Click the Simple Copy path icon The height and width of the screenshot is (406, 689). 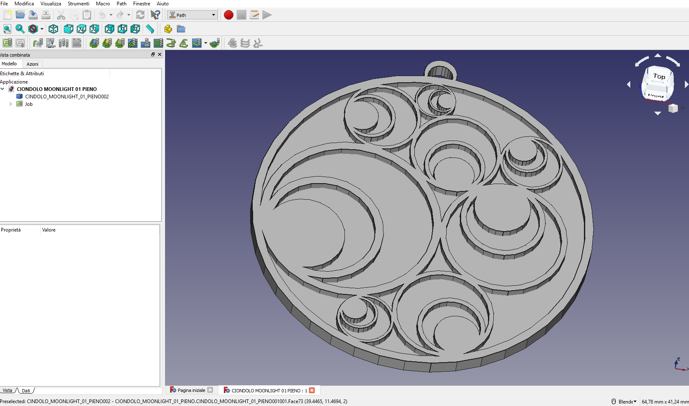point(258,43)
